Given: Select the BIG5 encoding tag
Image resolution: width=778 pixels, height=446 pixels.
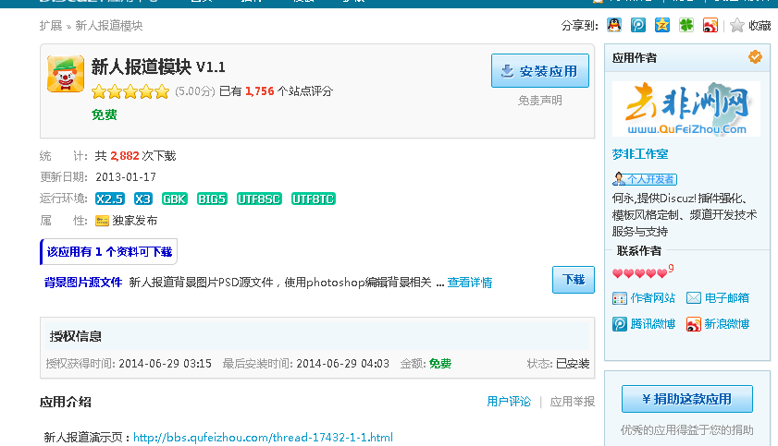Looking at the screenshot, I should click(x=212, y=199).
